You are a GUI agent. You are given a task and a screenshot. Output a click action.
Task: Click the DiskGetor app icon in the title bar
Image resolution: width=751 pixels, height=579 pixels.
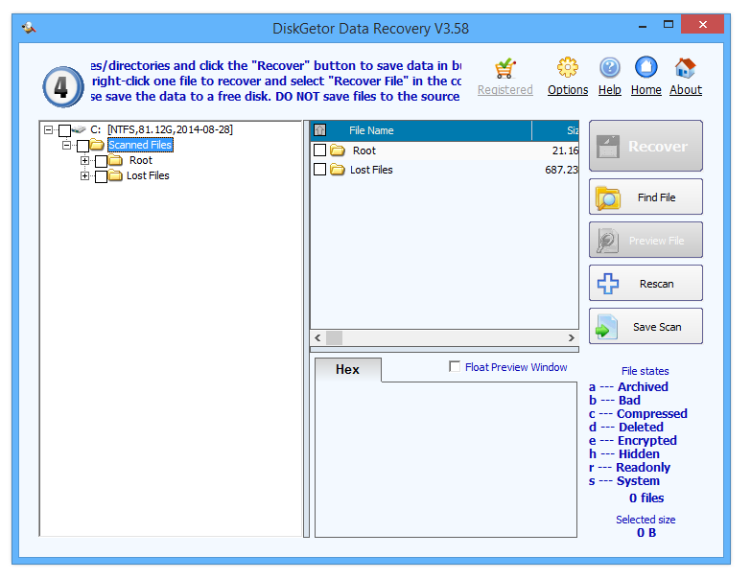point(29,28)
